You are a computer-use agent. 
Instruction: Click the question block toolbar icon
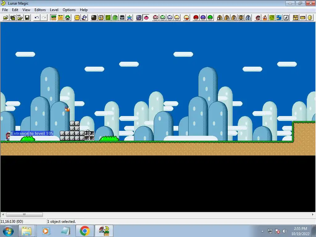[101, 18]
